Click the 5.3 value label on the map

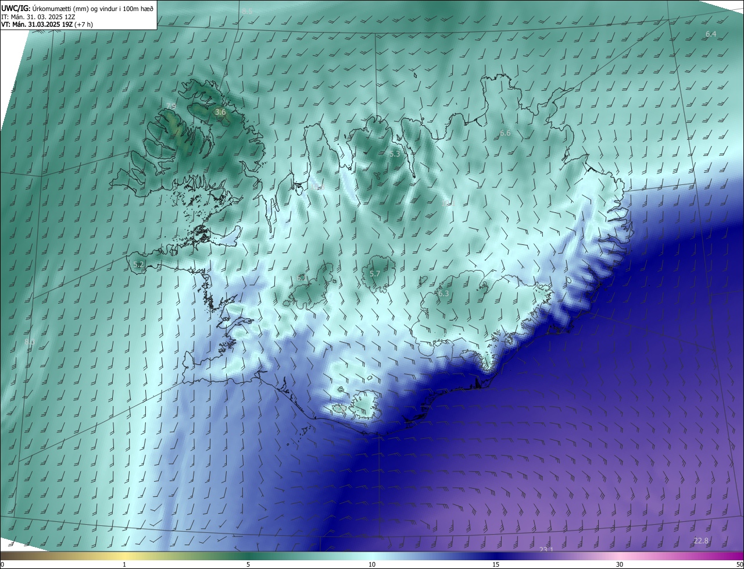(x=395, y=154)
